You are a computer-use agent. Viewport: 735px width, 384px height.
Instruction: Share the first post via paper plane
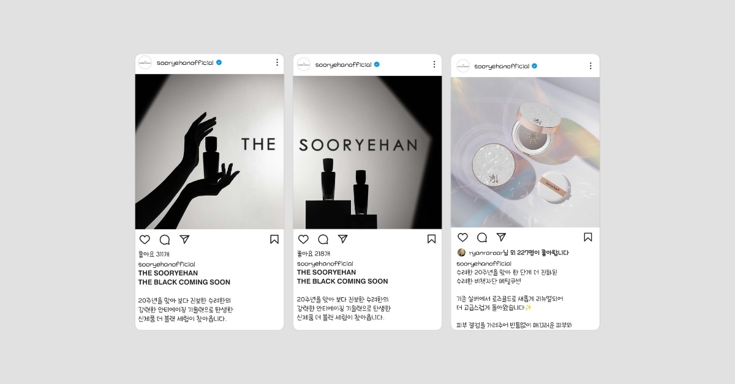point(184,239)
